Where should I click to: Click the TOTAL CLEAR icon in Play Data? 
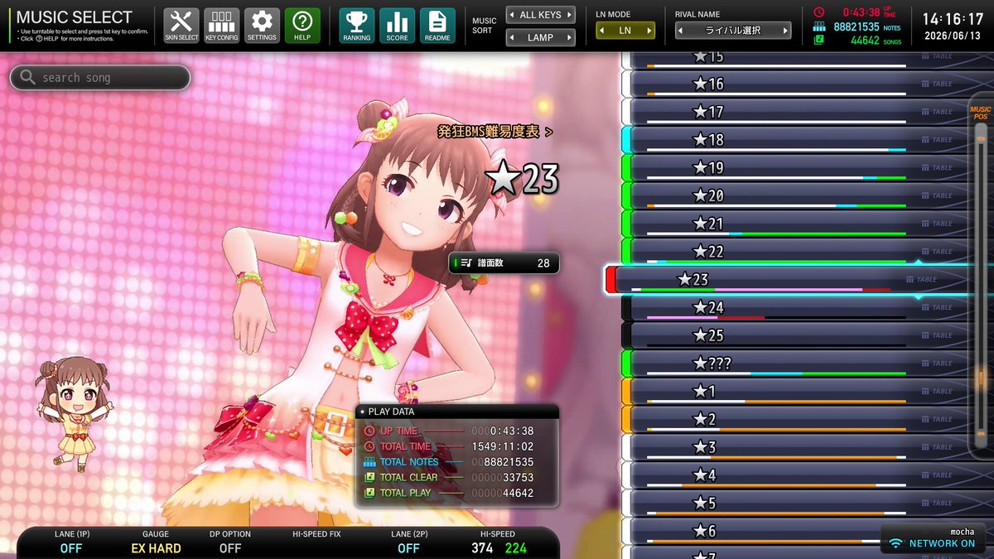click(x=369, y=477)
